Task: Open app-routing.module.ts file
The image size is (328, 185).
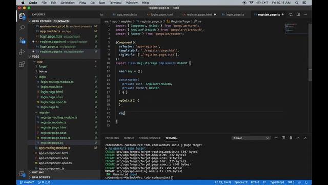Action: pyautogui.click(x=54, y=148)
